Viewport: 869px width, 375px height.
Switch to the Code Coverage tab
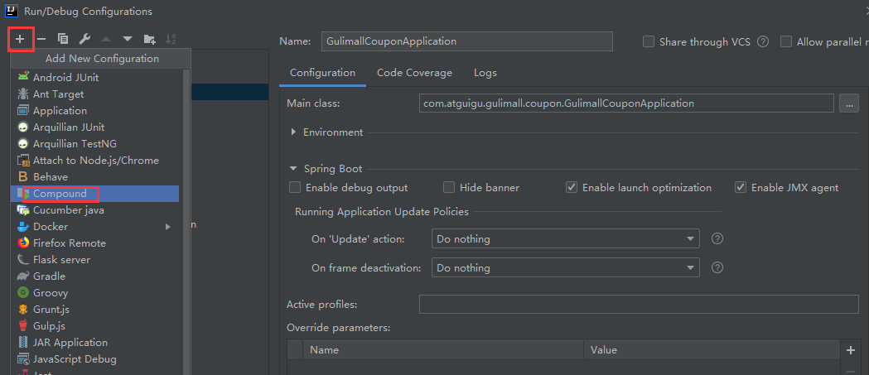point(414,73)
